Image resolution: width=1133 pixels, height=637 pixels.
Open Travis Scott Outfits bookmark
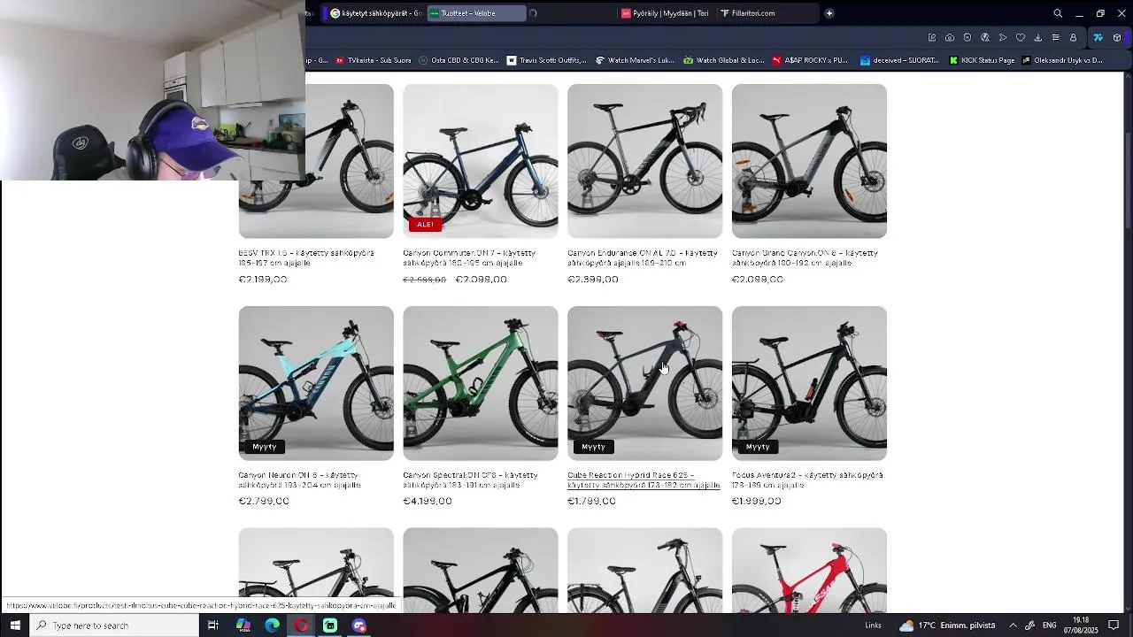click(546, 60)
